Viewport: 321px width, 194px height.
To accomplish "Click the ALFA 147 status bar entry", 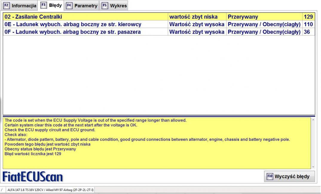I will 50,190.
